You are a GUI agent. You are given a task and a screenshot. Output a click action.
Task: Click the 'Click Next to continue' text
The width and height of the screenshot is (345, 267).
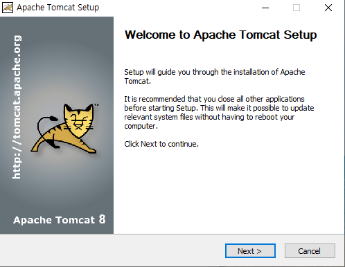tap(161, 144)
